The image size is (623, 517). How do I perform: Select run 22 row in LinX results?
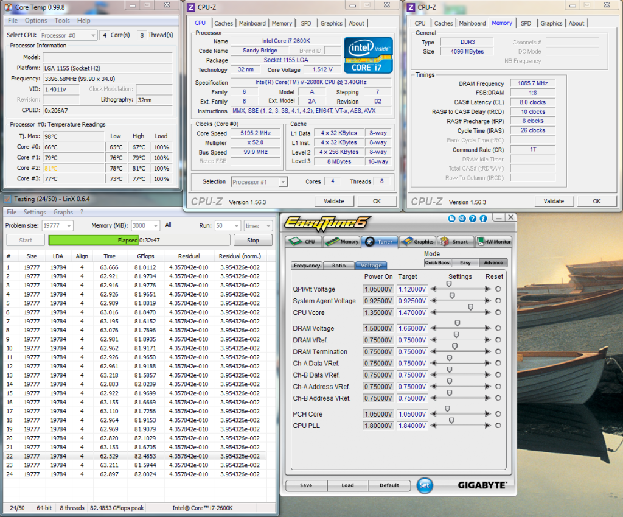coord(135,456)
